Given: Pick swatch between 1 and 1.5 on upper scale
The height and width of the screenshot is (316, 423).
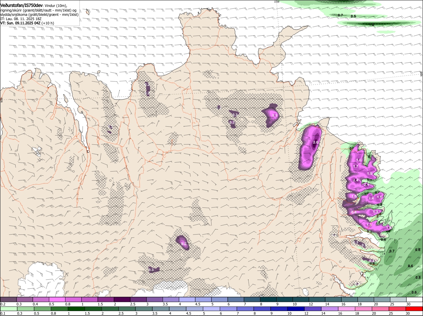Looking at the screenshot, I should [90, 300].
